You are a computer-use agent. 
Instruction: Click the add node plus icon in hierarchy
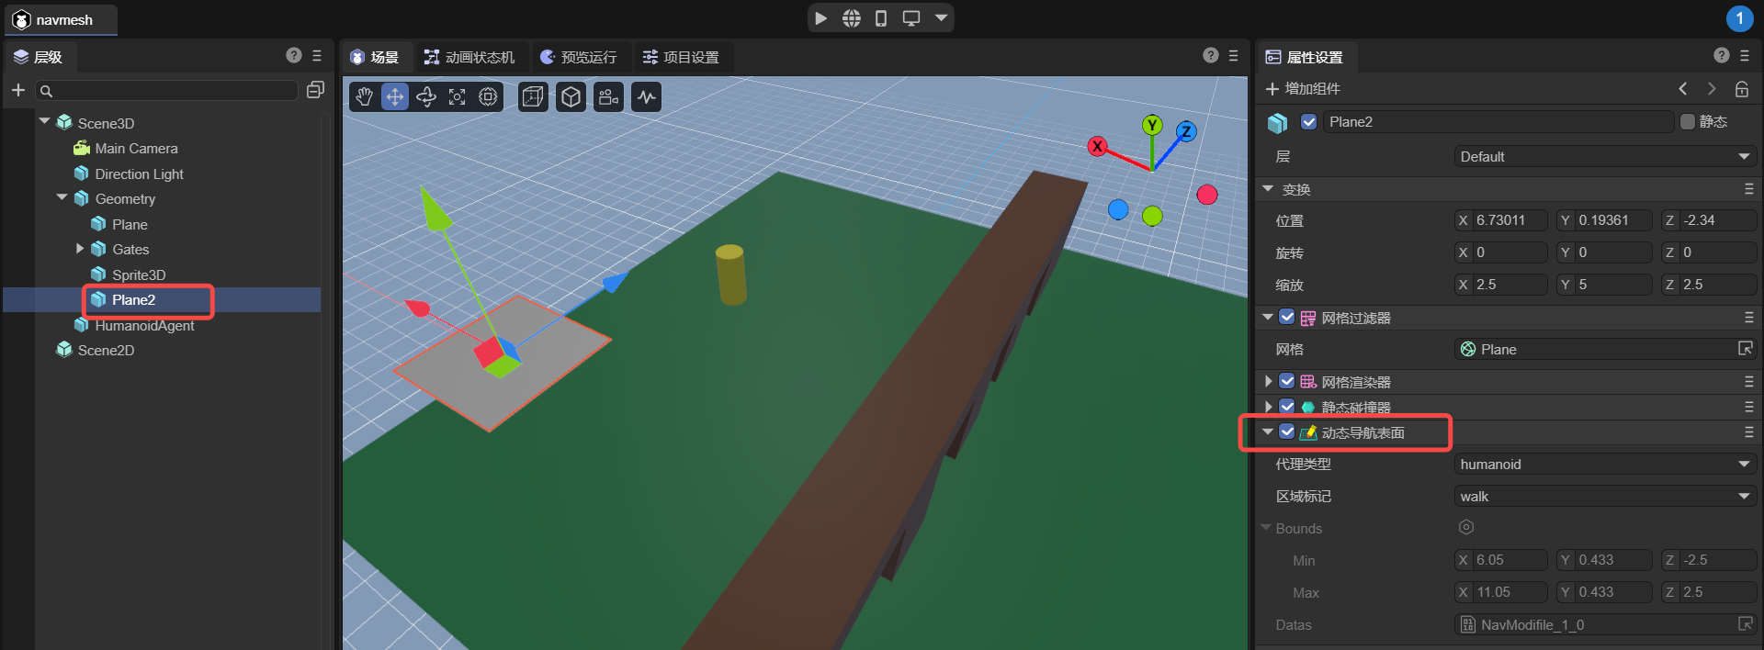(17, 90)
